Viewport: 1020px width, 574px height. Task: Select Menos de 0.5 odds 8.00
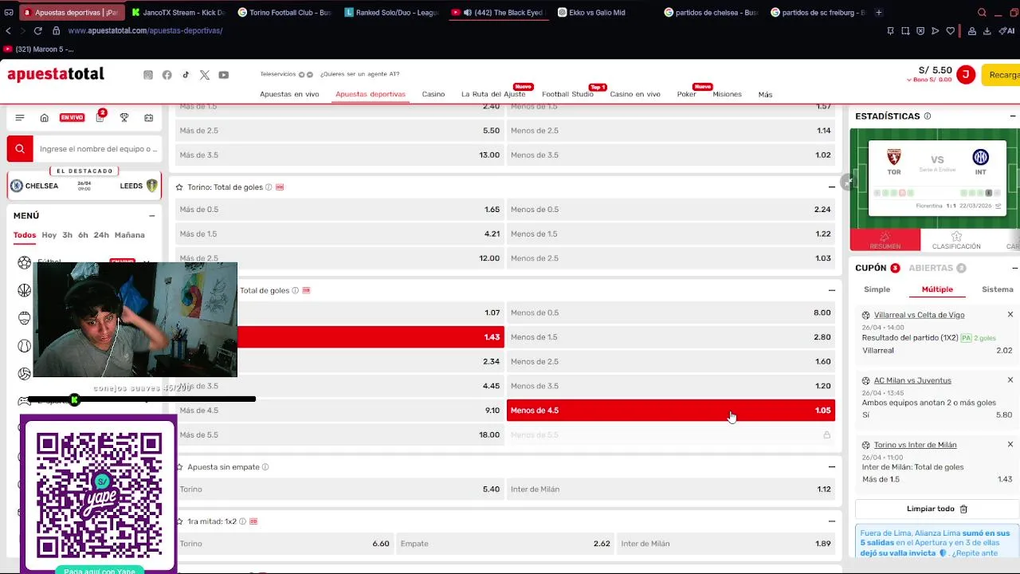pyautogui.click(x=671, y=313)
